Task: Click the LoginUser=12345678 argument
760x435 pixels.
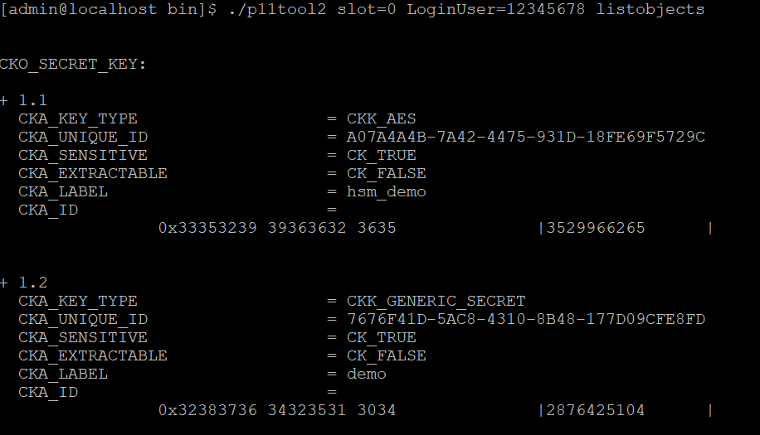Action: (496, 9)
